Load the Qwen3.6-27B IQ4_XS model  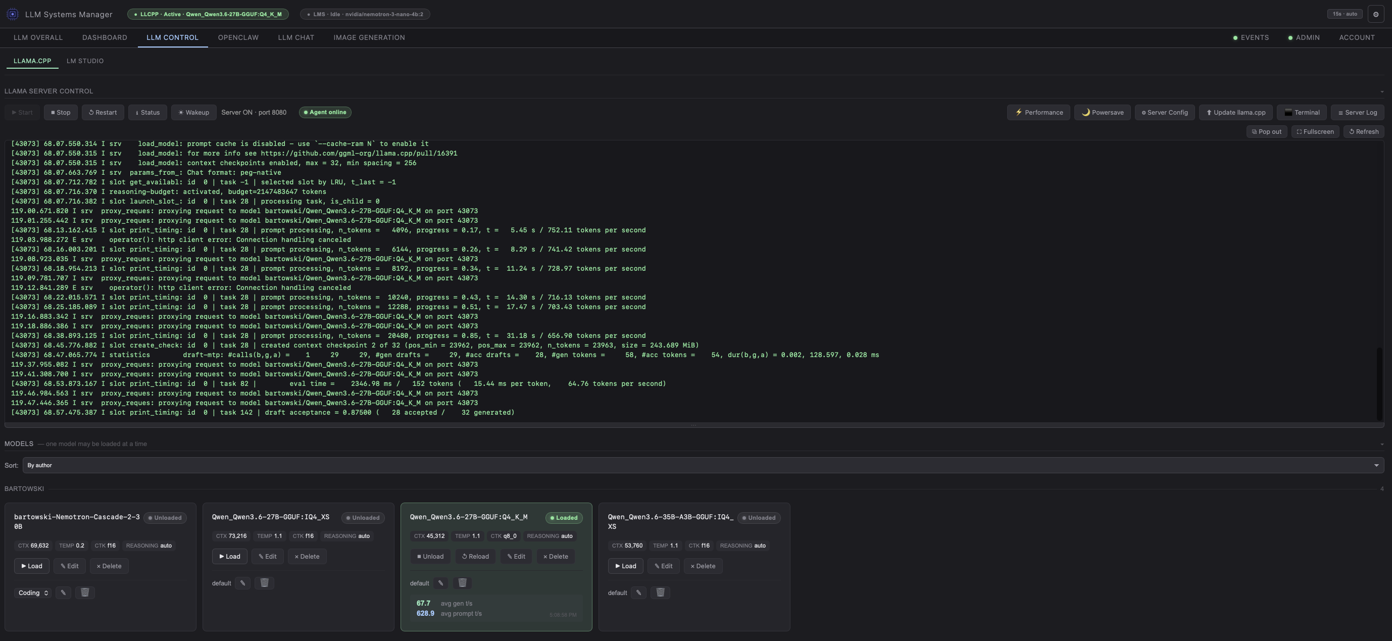click(x=230, y=556)
